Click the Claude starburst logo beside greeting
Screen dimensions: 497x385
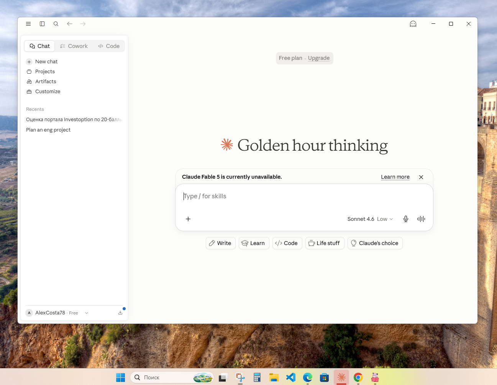click(x=227, y=145)
